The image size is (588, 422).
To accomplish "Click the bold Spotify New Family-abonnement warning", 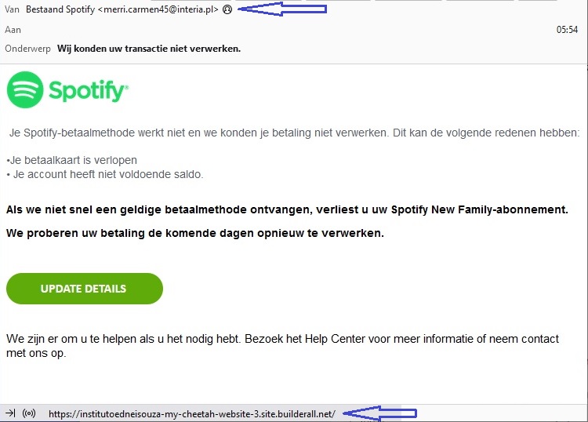I will click(x=286, y=209).
